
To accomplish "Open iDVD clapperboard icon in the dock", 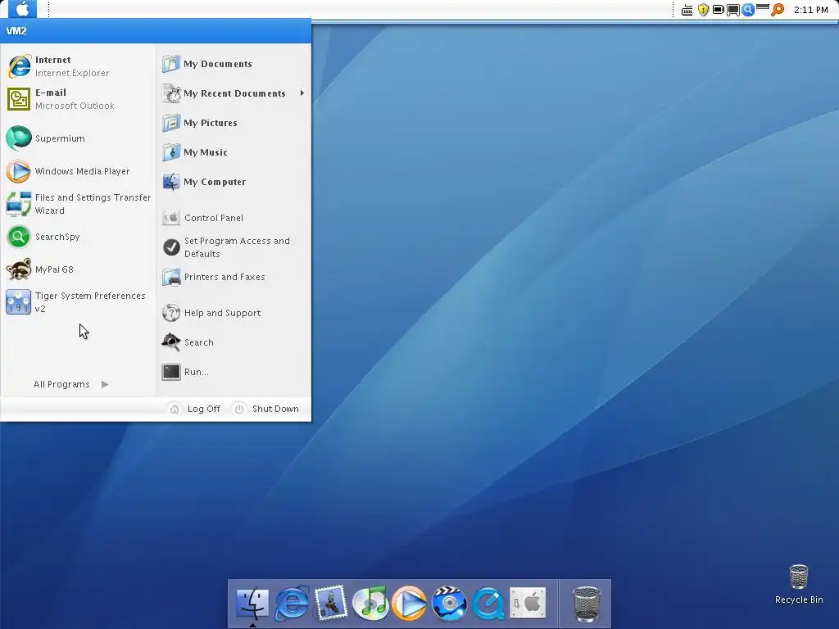I will [449, 603].
